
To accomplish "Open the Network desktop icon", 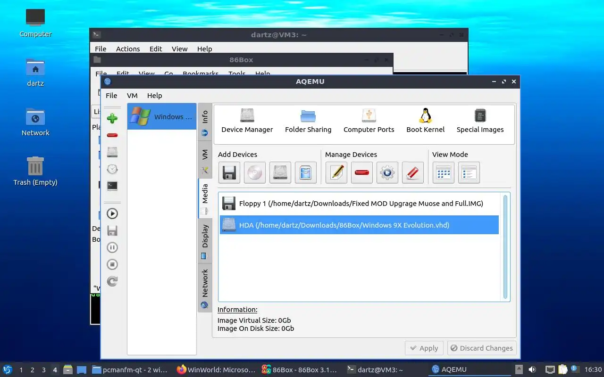I will coord(35,122).
